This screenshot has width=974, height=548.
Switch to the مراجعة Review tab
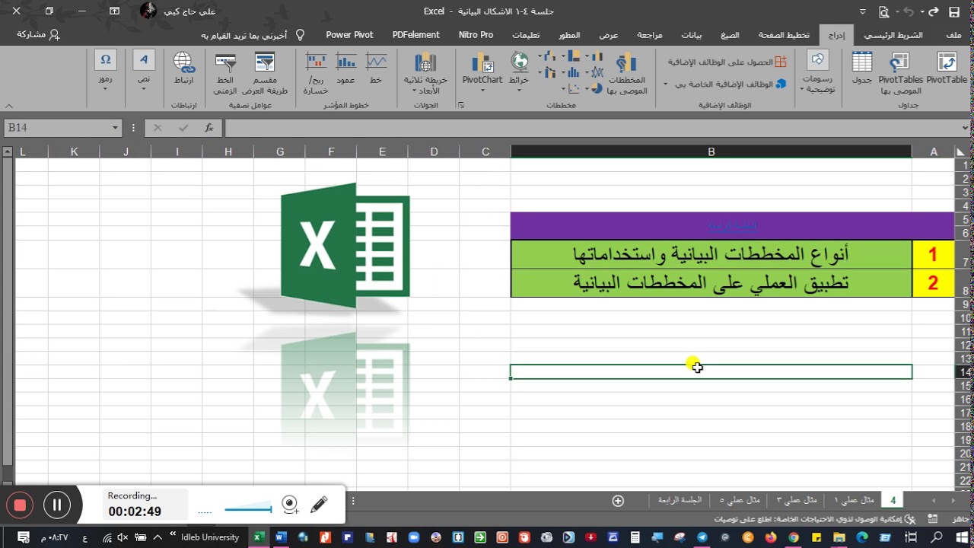(649, 35)
